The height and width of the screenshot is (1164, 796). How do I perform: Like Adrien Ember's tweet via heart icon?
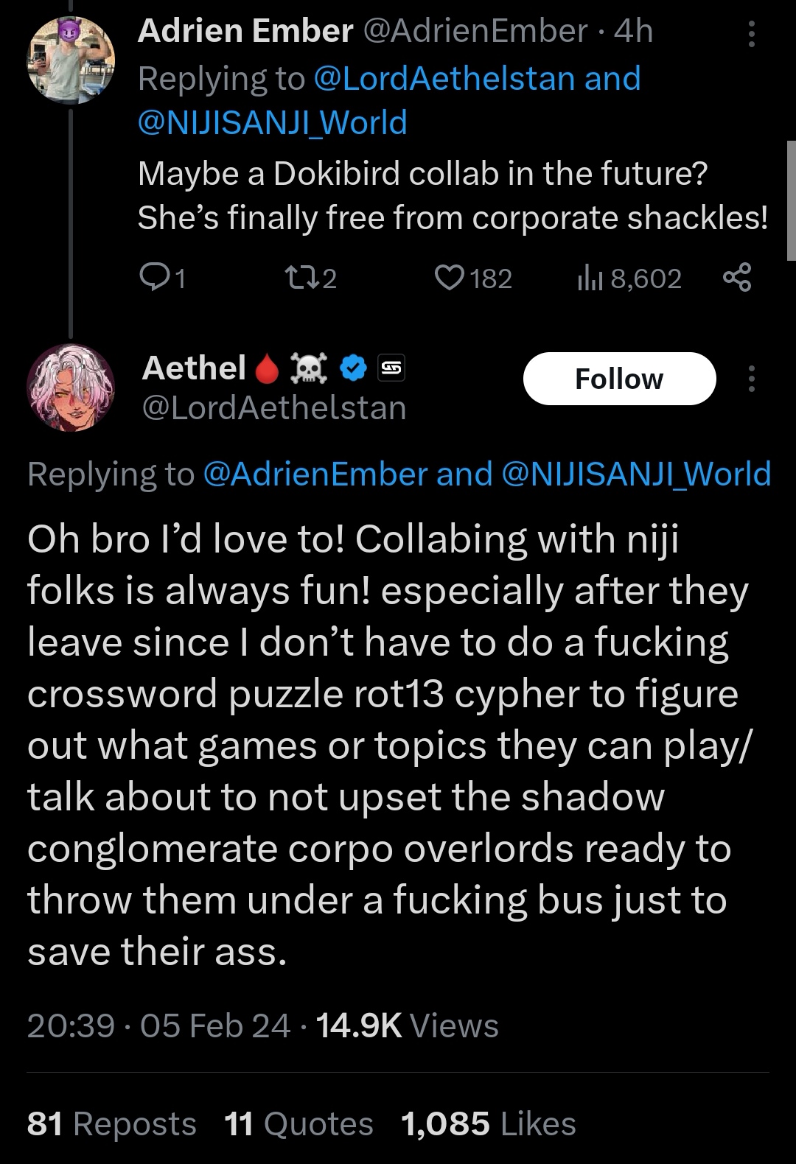point(448,278)
